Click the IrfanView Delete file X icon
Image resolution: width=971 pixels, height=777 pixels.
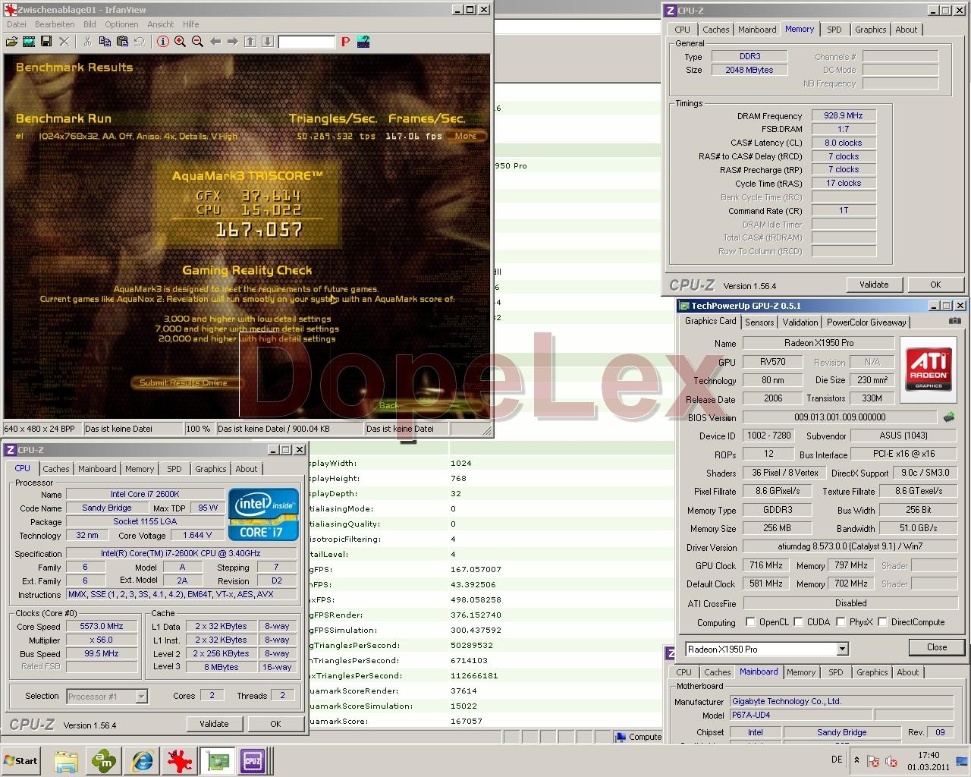click(64, 42)
